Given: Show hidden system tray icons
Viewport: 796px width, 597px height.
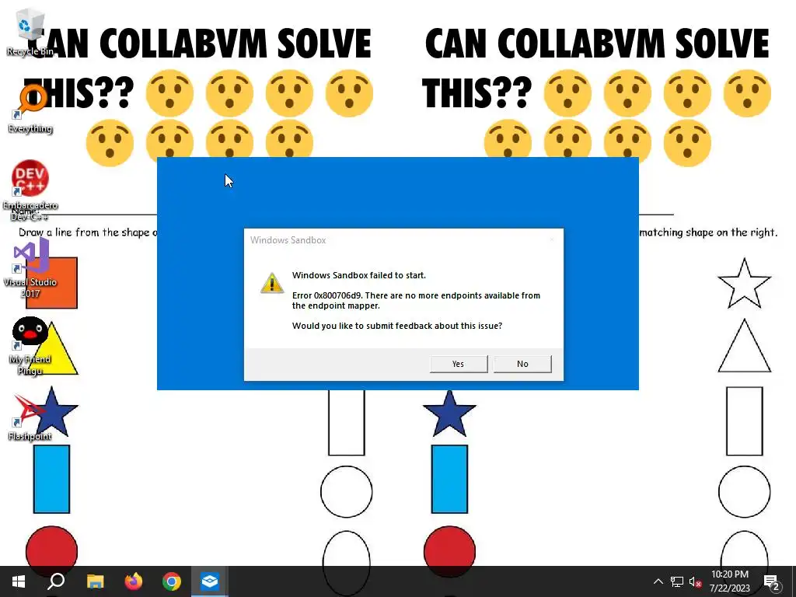Looking at the screenshot, I should [x=658, y=581].
